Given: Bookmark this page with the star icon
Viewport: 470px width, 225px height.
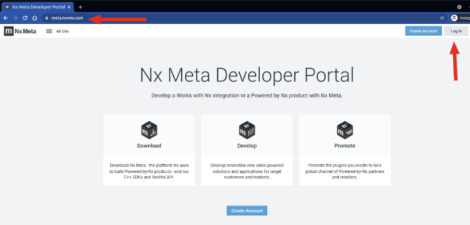Looking at the screenshot, I should coord(442,18).
